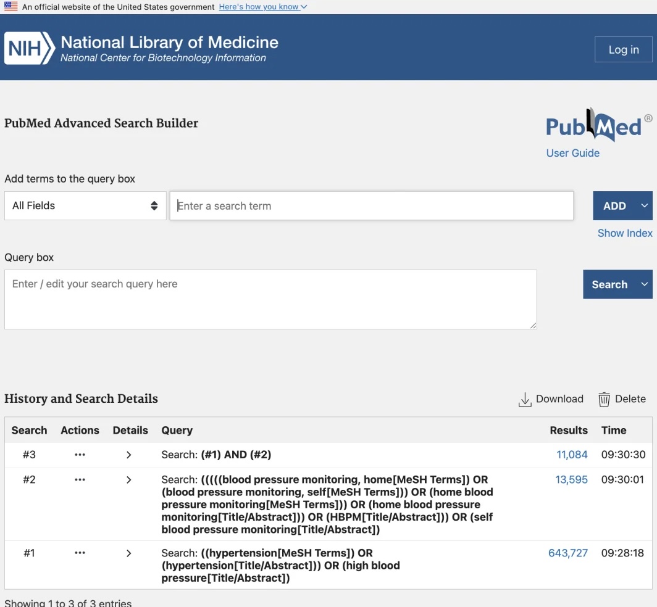657x607 pixels.
Task: Open actions menu for search #2
Action: point(80,480)
